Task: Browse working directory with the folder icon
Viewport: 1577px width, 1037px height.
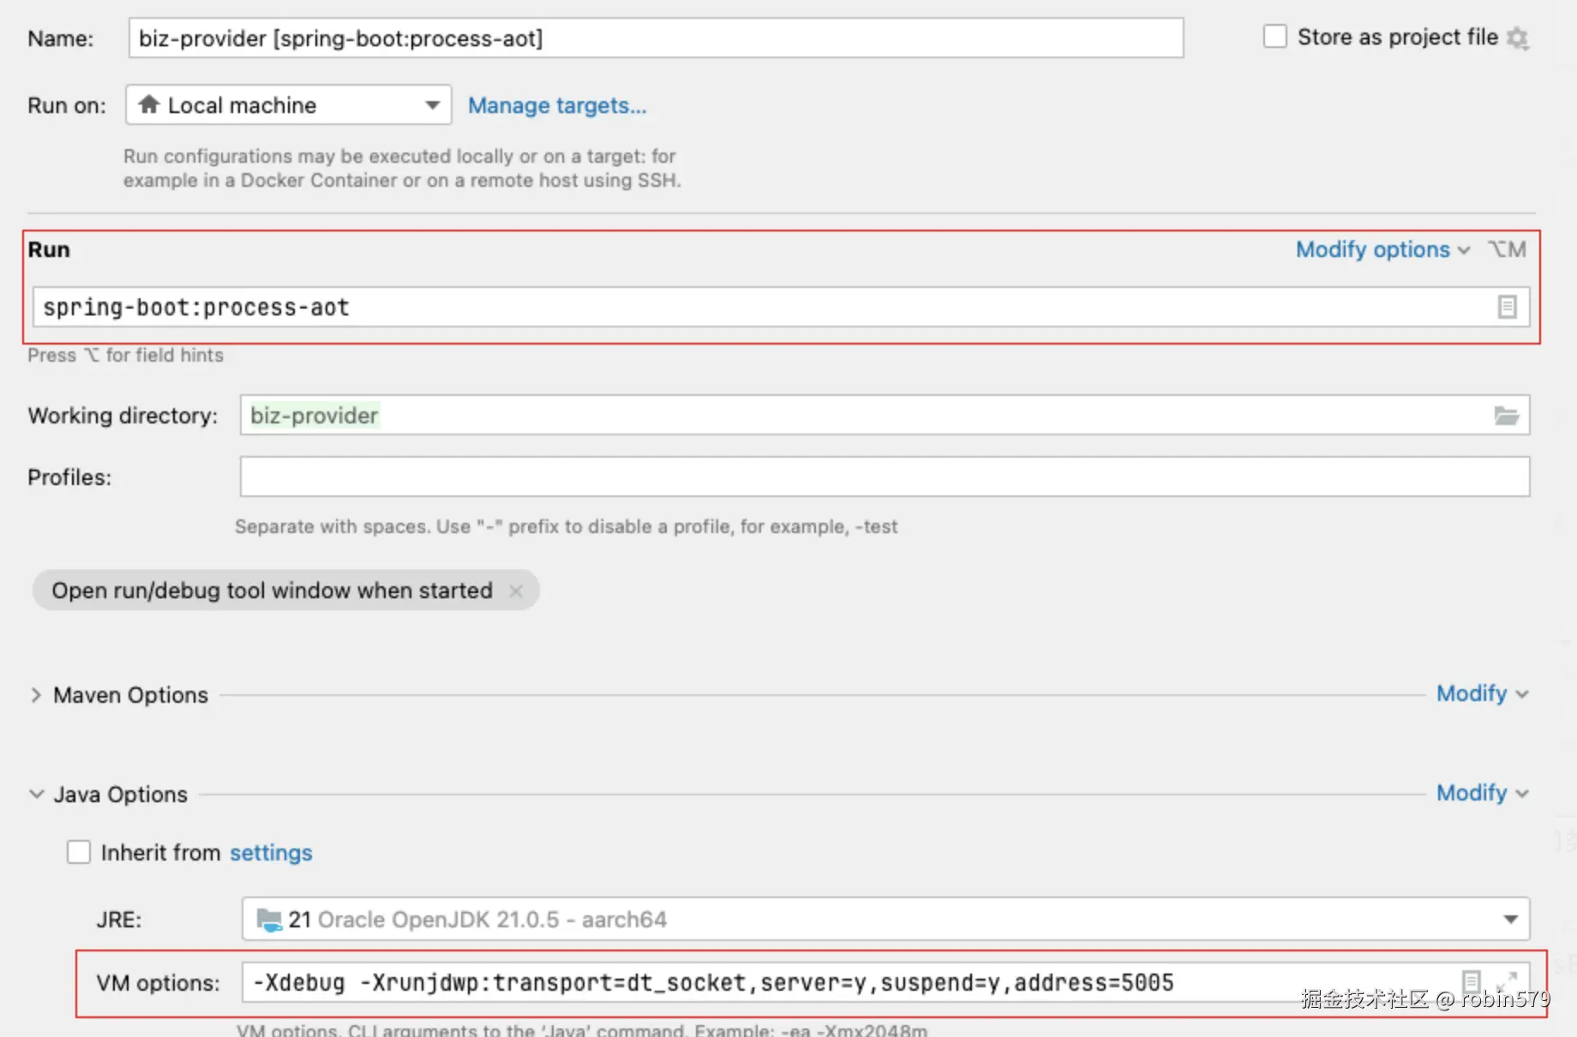Action: tap(1507, 416)
